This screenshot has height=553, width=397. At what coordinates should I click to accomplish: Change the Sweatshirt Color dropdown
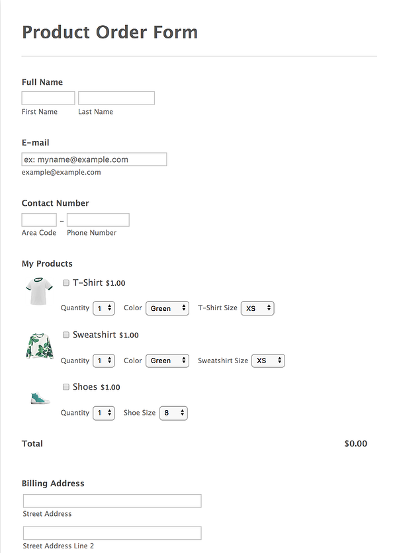point(167,361)
